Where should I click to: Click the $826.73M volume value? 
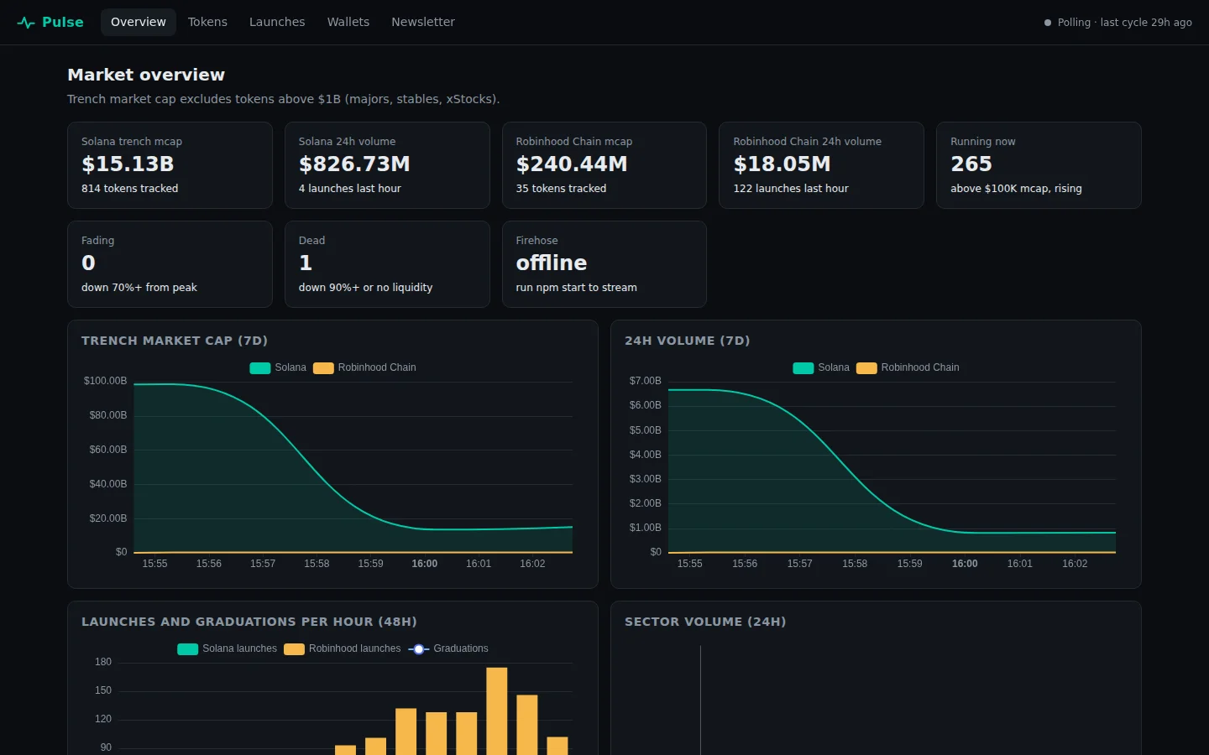(354, 164)
